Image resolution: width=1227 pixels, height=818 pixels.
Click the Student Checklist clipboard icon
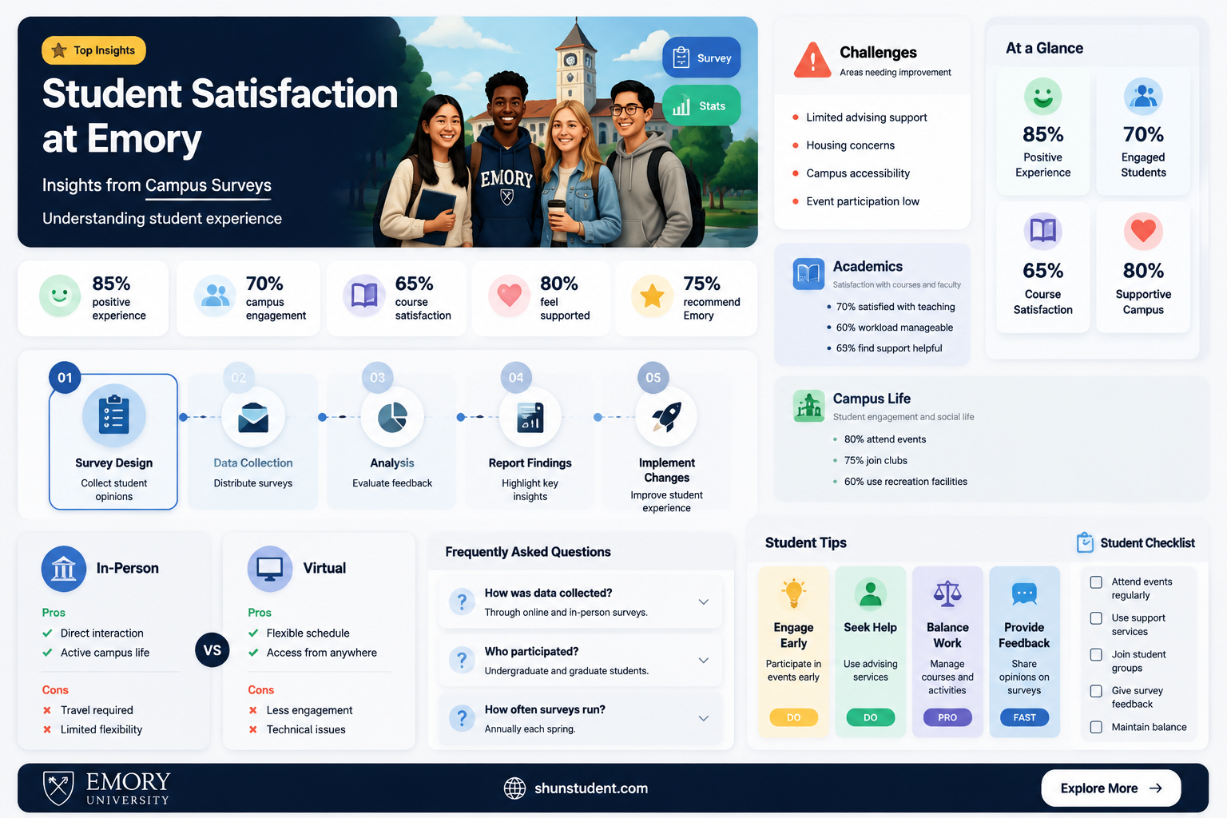coord(1085,542)
